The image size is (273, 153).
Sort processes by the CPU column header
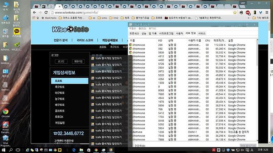[x=207, y=41]
